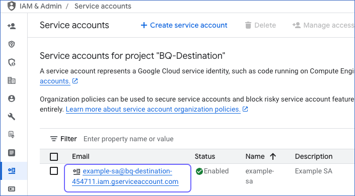
Task: Open the wrench sidebar icon
Action: 12,117
